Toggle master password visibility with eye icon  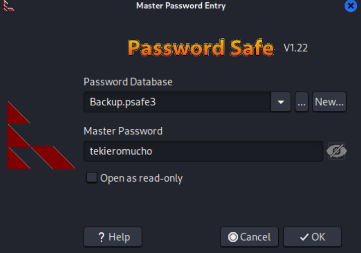[x=337, y=151]
